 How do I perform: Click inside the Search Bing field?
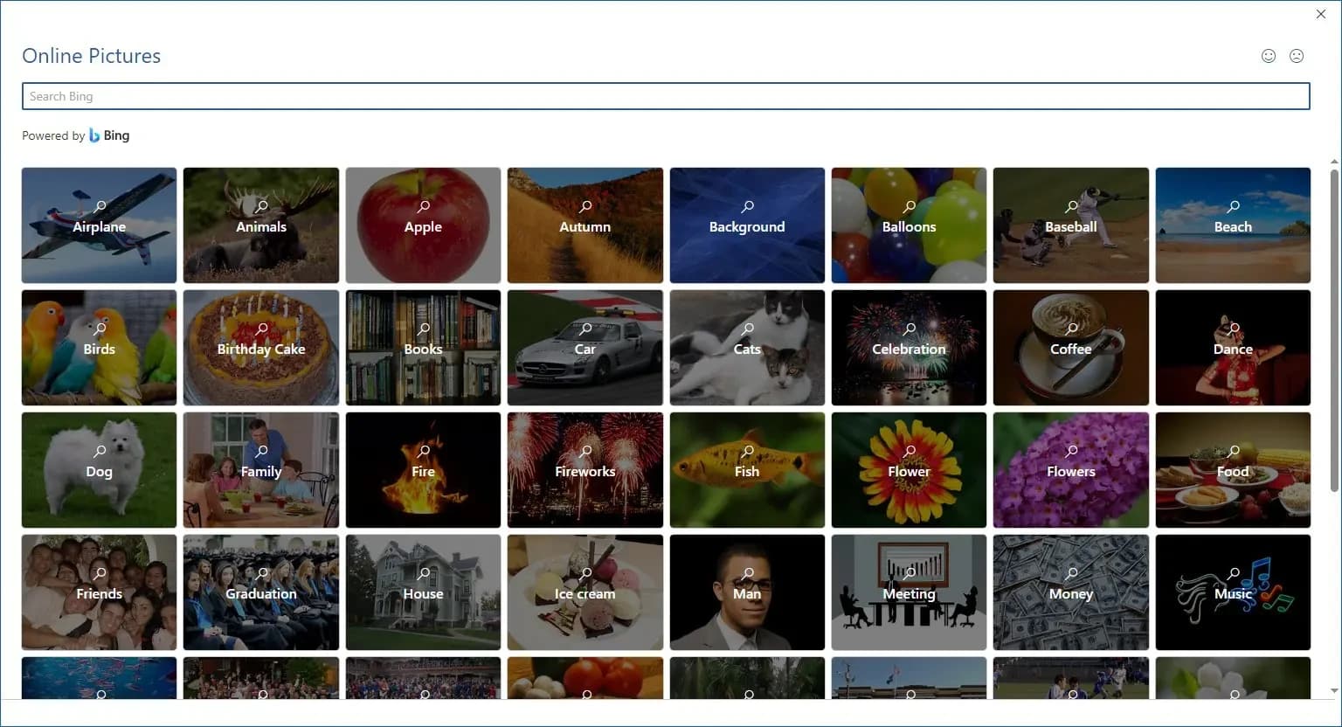666,96
